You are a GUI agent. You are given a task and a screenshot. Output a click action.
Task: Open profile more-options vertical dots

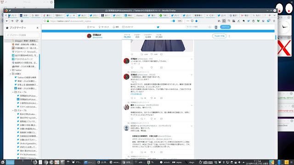coord(229,36)
